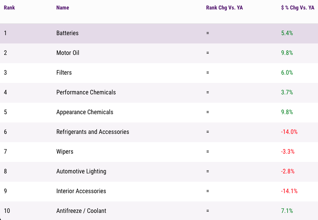318x220 pixels.
Task: Click the -14.1% Interior Accessories value
Action: pos(289,191)
